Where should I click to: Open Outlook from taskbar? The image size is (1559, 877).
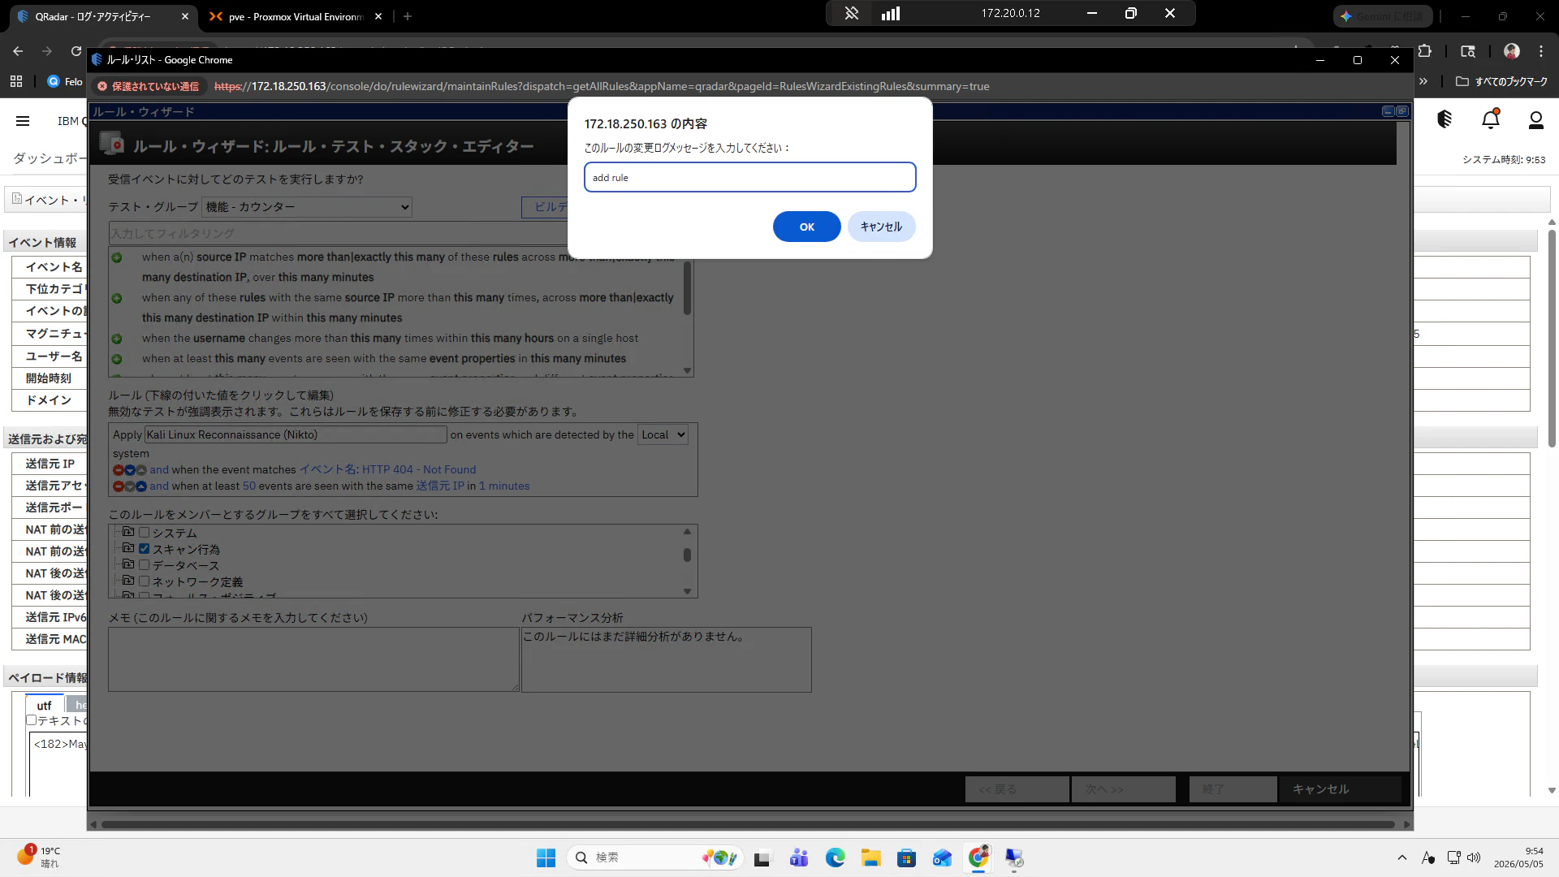coord(943,858)
